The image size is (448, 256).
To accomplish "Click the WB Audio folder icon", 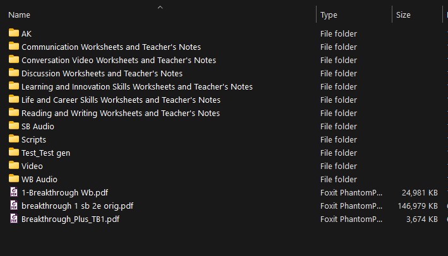I will click(14, 179).
